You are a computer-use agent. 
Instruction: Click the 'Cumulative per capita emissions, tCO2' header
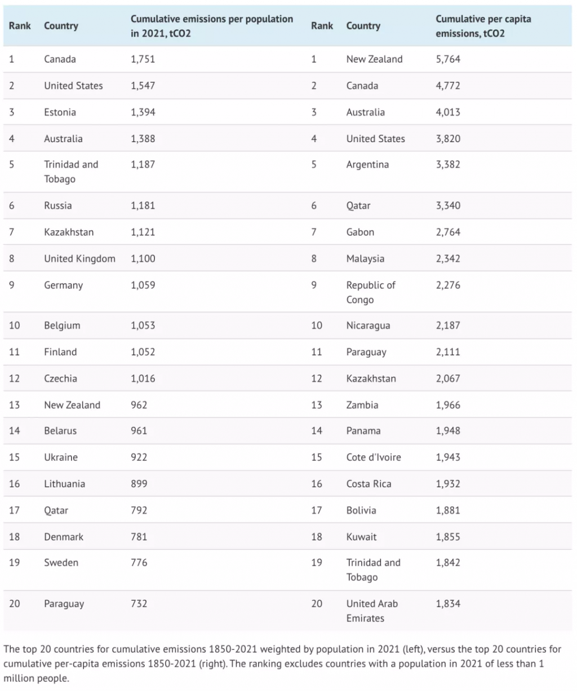point(483,26)
